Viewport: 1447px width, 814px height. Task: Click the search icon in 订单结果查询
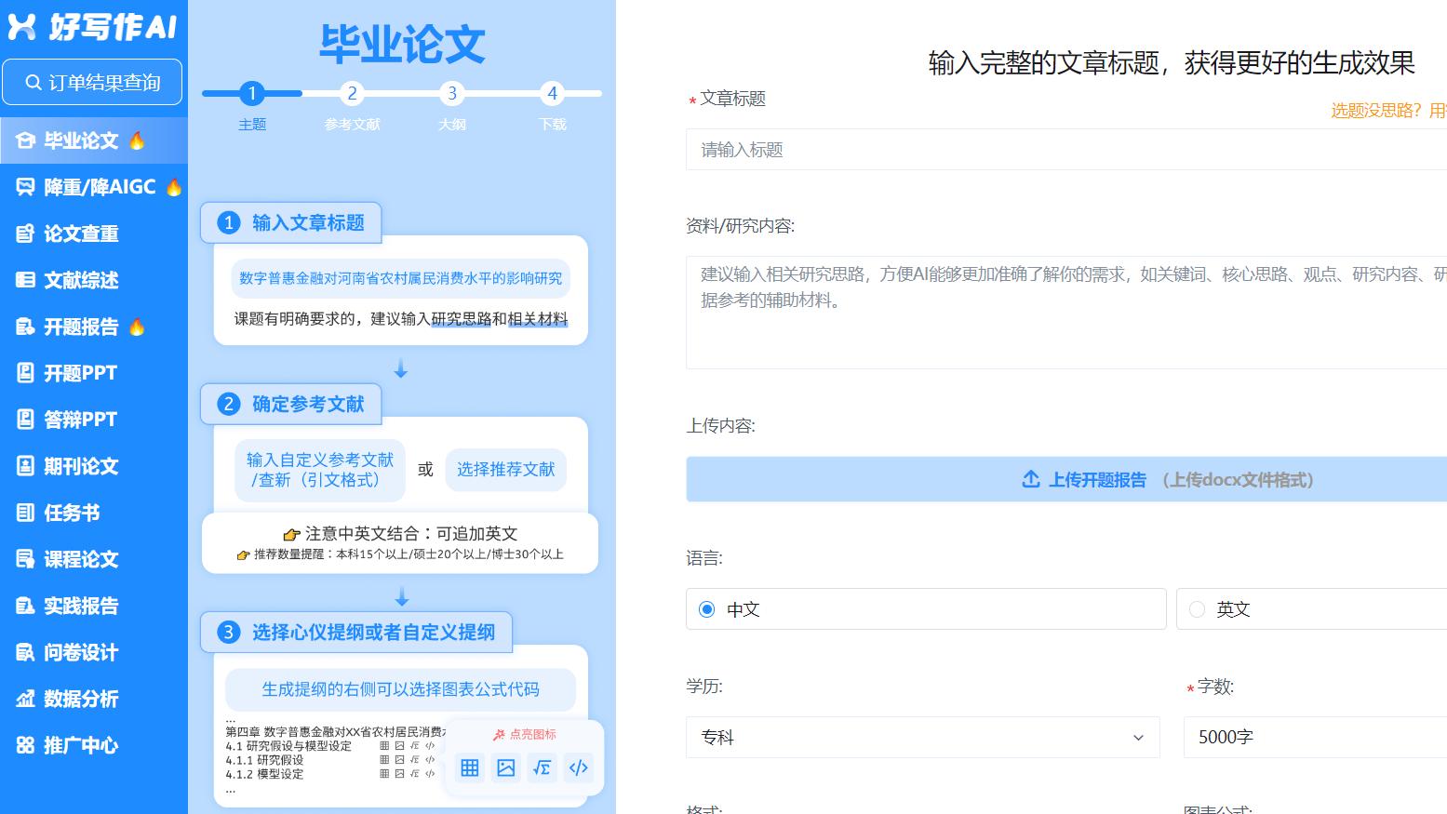[x=33, y=82]
